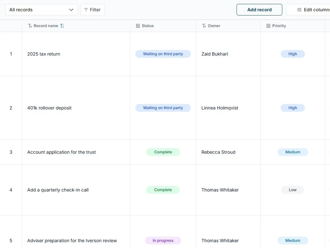
Task: Click the Priority column header
Action: point(293,26)
